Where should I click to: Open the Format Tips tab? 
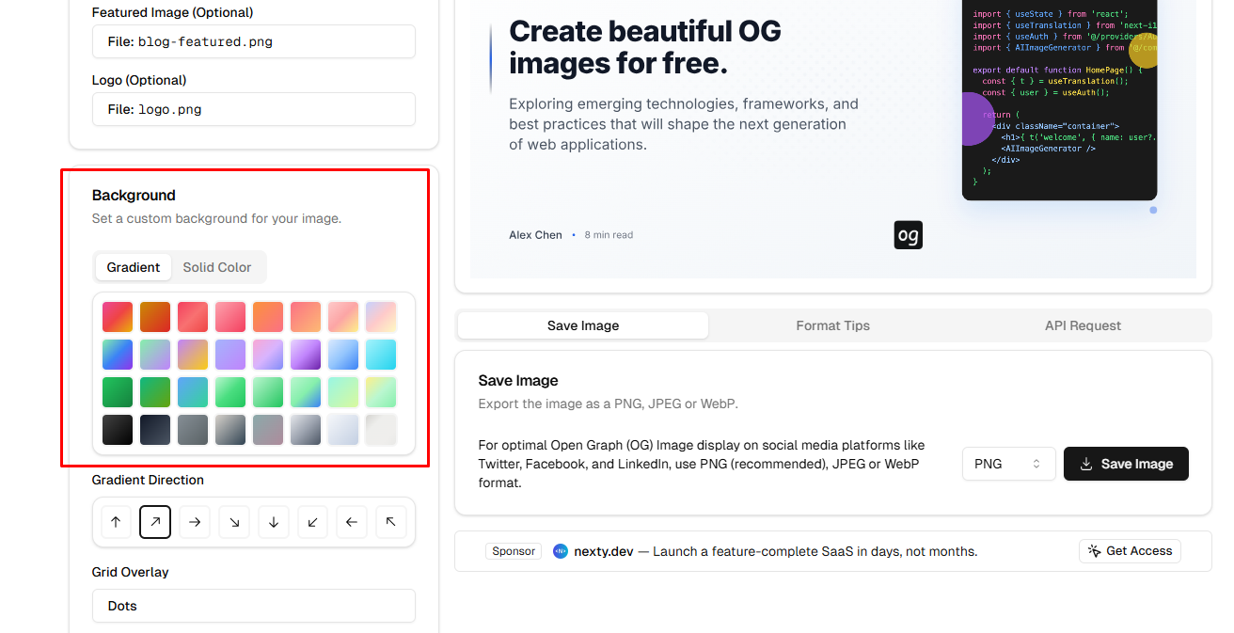pos(832,325)
